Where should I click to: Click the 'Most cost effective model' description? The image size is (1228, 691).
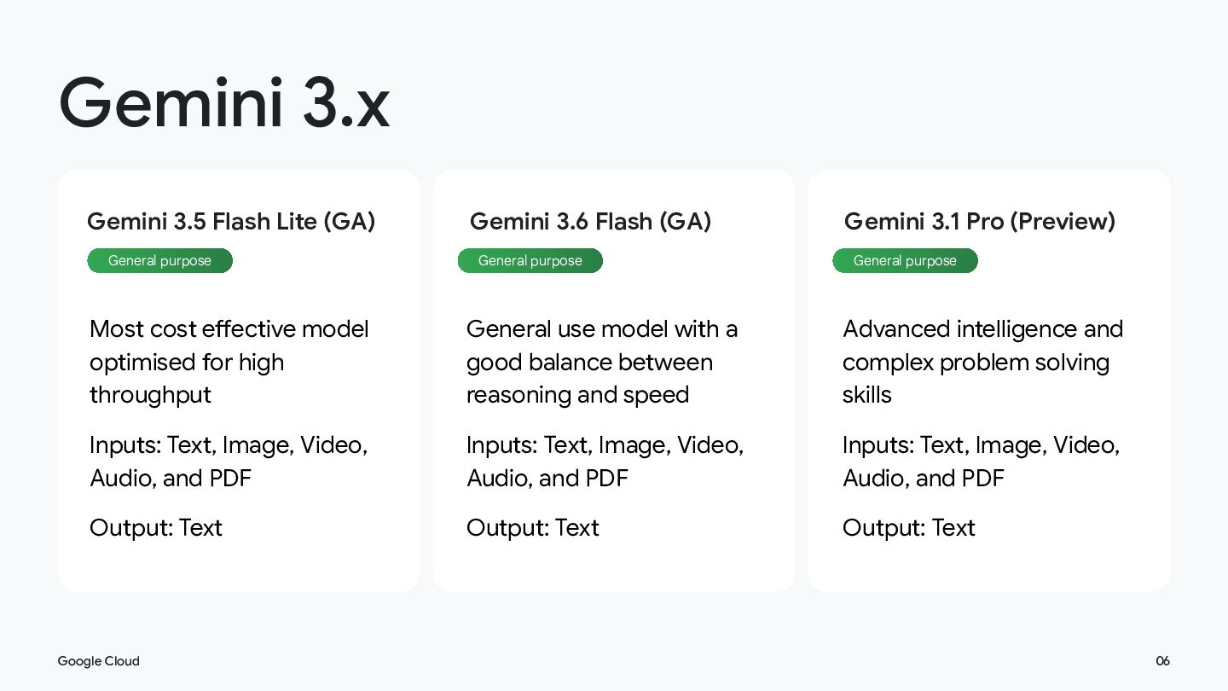(229, 362)
